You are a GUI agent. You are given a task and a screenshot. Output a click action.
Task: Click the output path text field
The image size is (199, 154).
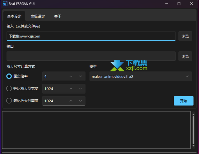[x=91, y=56]
